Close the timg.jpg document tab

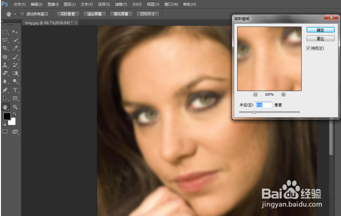76,23
